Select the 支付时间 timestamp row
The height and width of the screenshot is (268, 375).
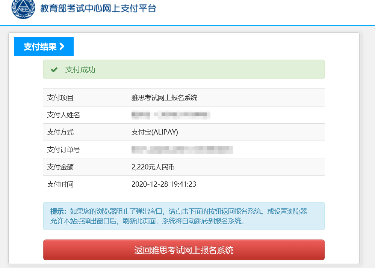pos(184,184)
